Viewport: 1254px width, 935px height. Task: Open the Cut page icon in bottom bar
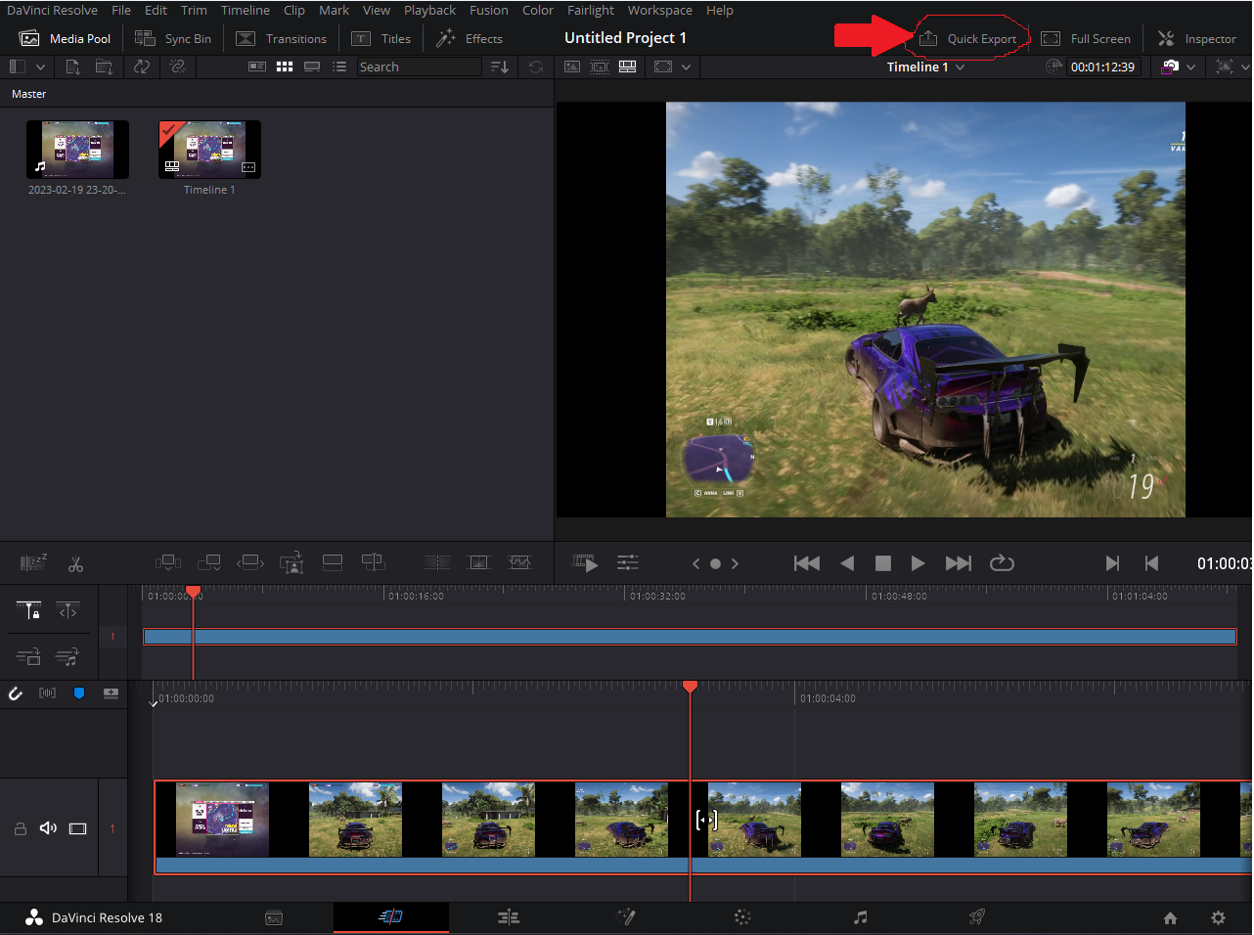tap(390, 917)
